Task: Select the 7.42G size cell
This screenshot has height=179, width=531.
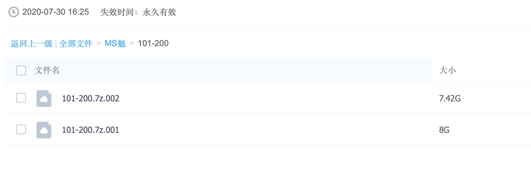Action: (x=450, y=99)
